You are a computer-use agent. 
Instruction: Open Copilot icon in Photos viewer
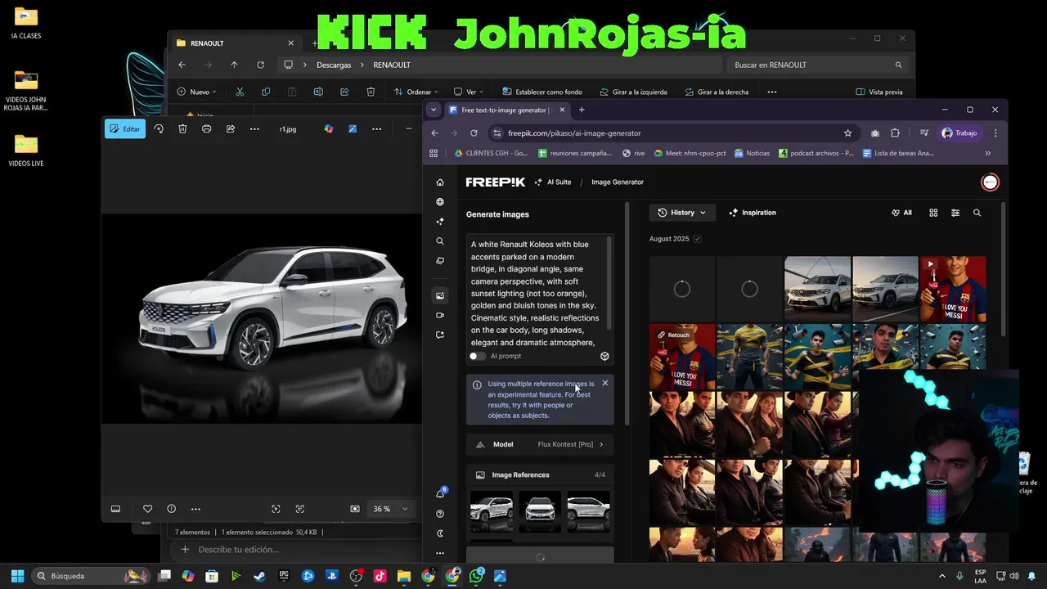point(328,129)
